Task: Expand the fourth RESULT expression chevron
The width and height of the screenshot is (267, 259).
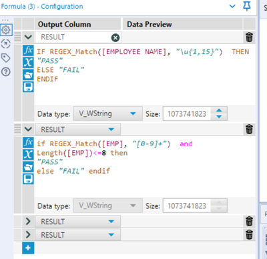Action: (28, 235)
